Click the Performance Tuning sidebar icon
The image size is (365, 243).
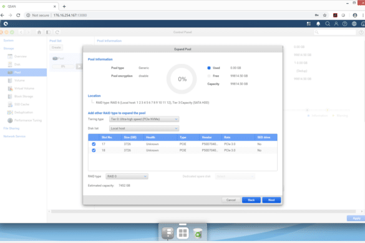(x=10, y=120)
